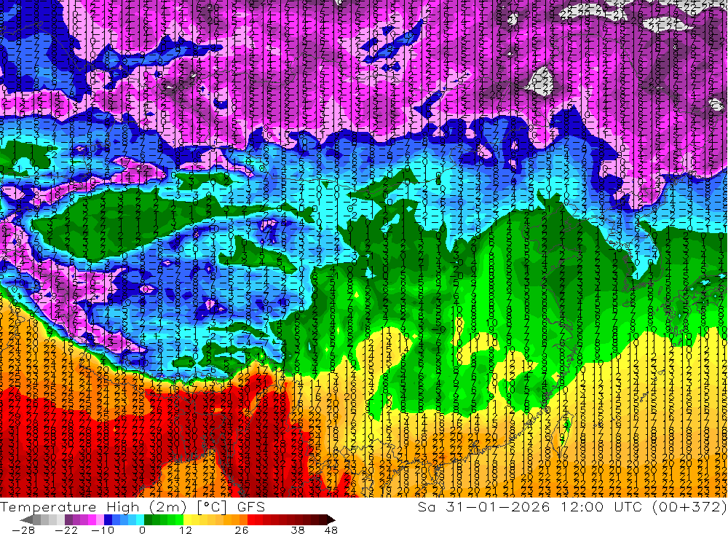Select the first dark green legend swatch

[148, 519]
